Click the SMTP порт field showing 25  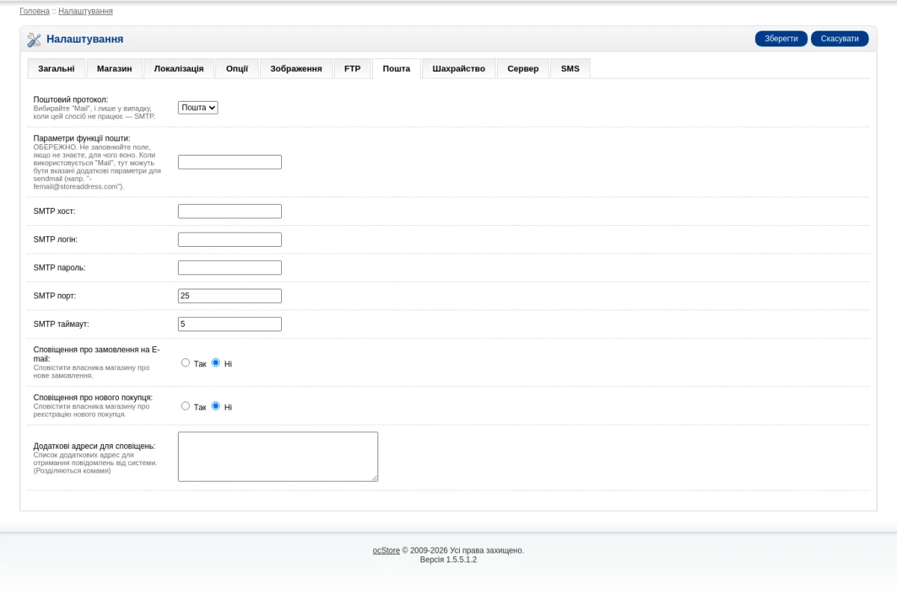tap(229, 296)
